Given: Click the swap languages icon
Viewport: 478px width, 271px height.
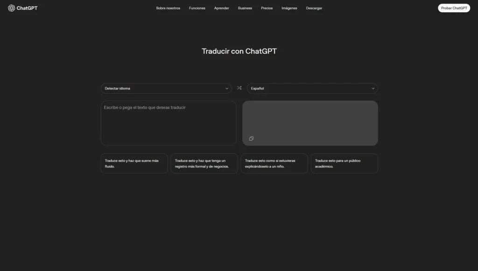Looking at the screenshot, I should (239, 88).
